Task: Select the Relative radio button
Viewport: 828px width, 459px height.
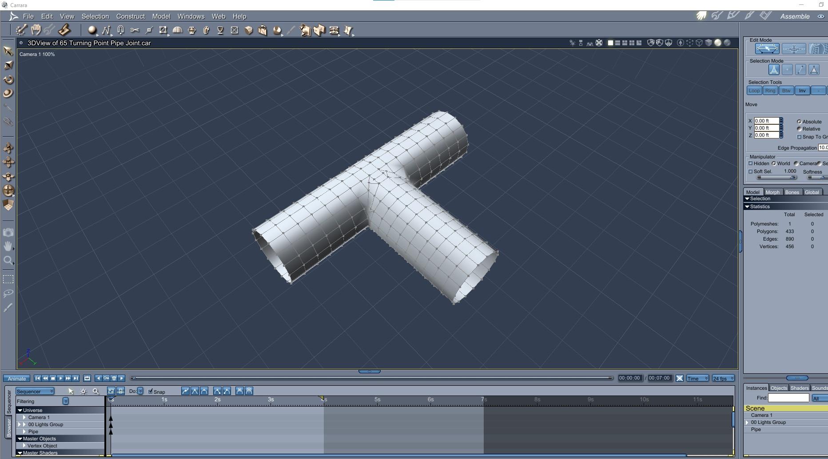Action: (x=799, y=129)
